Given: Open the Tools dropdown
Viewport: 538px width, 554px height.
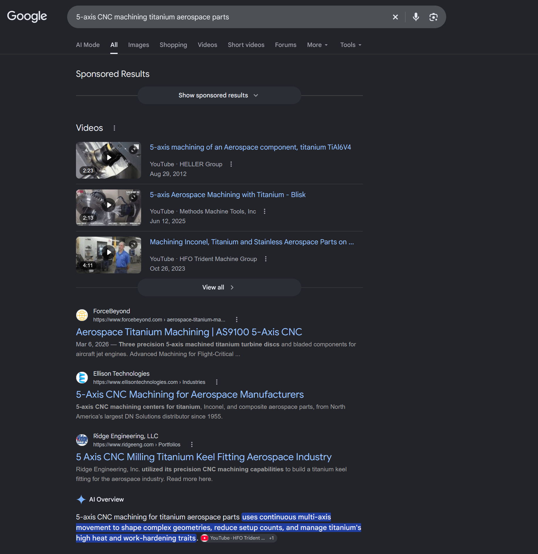Looking at the screenshot, I should coord(351,45).
